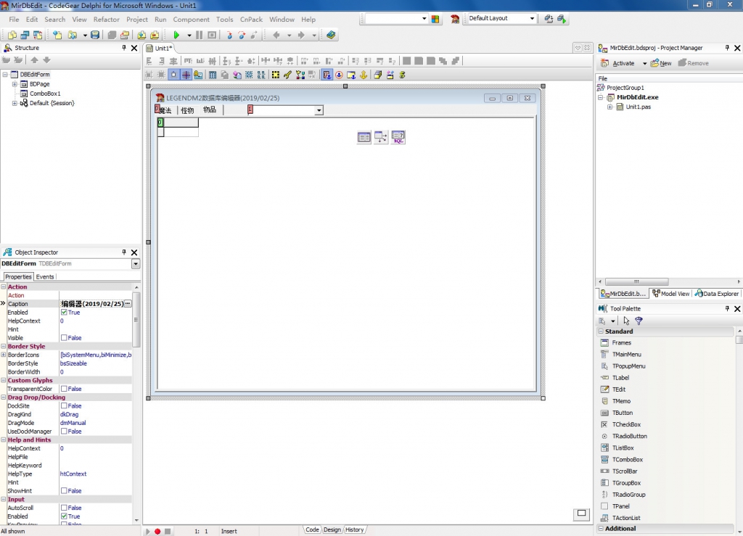
Task: Click the record red dot in status bar
Action: pos(157,531)
